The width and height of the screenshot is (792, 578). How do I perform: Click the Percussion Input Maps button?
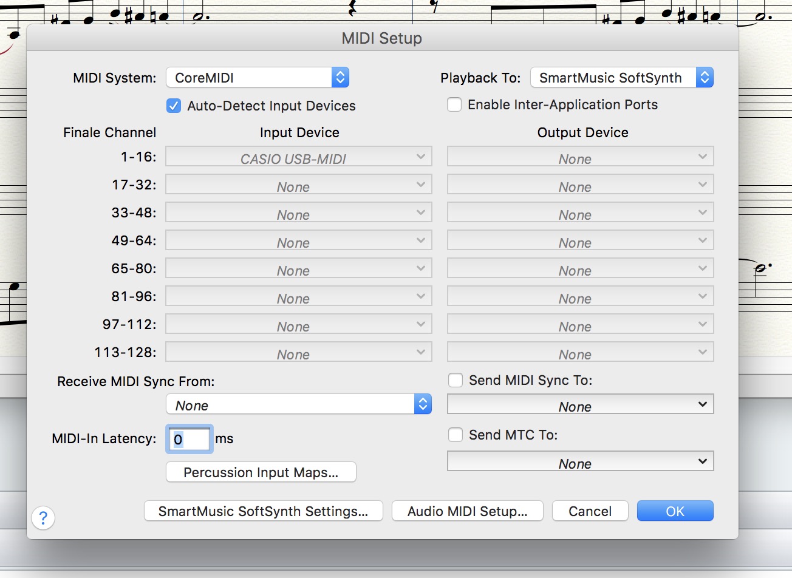click(261, 472)
